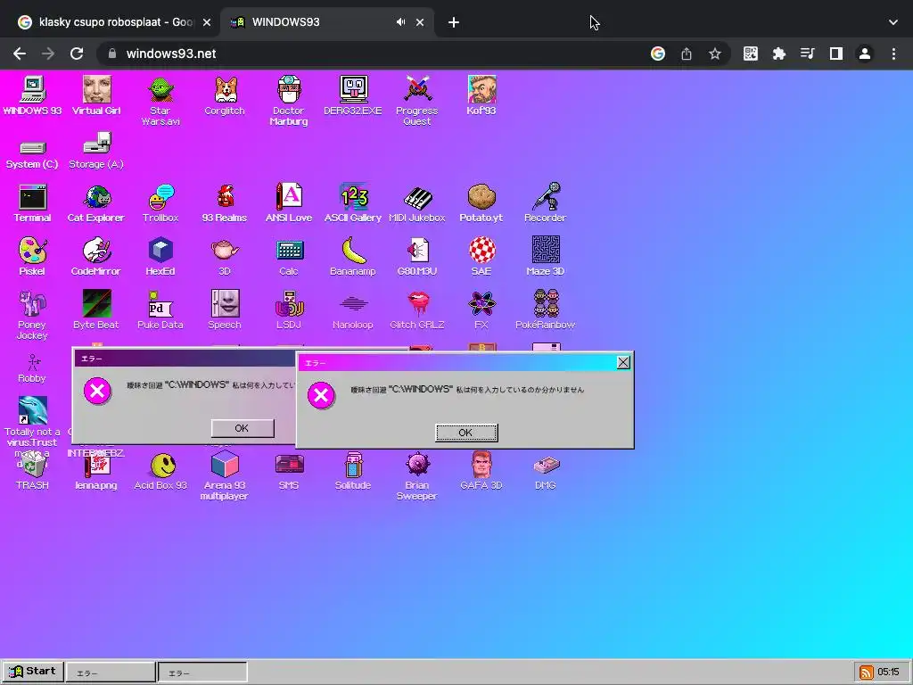Launch Glitch GRLZ lips icon
This screenshot has height=685, width=913.
pos(417,309)
